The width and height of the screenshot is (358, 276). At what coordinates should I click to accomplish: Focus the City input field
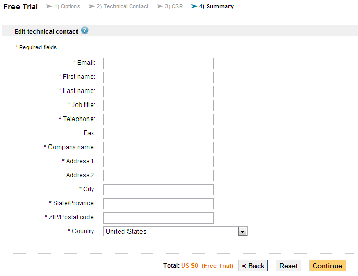tap(158, 190)
